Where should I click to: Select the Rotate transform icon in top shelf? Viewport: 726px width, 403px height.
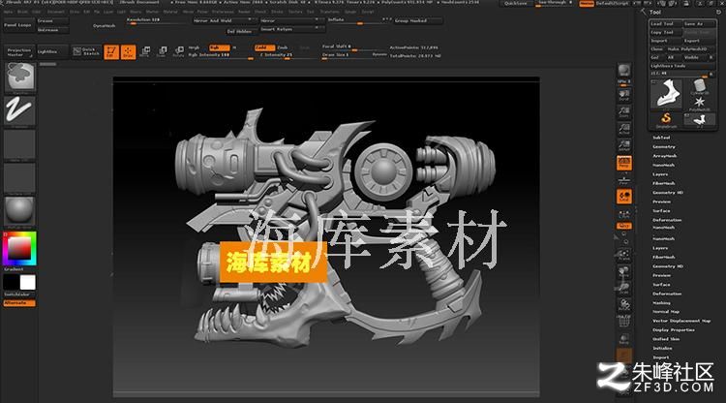tap(178, 51)
